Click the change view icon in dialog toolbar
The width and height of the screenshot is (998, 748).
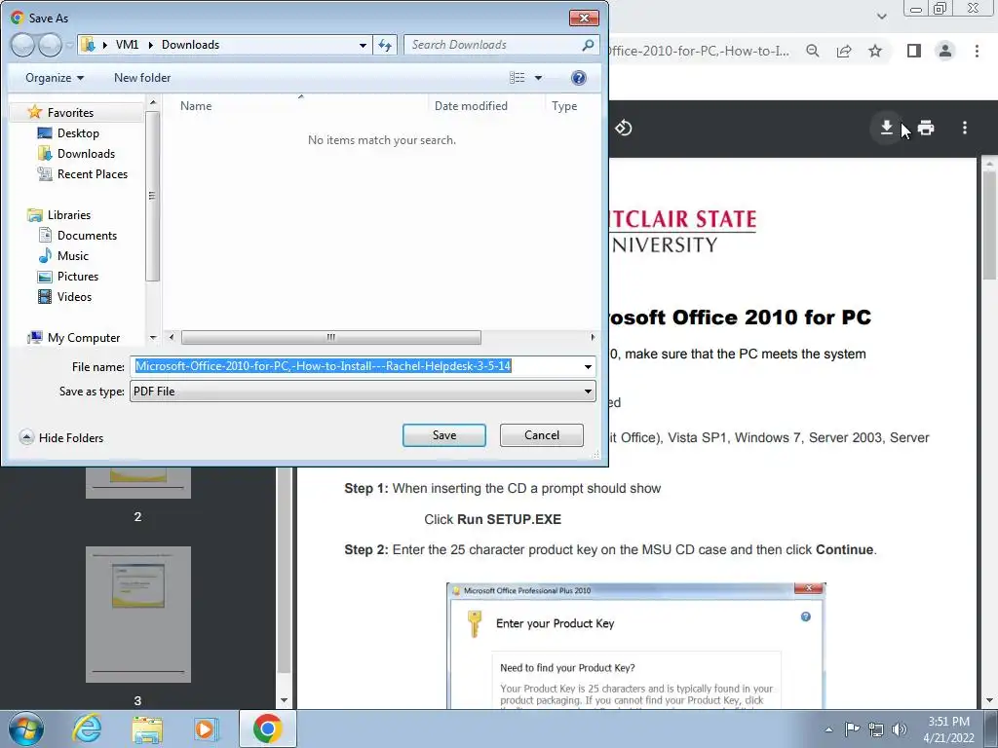[x=518, y=78]
